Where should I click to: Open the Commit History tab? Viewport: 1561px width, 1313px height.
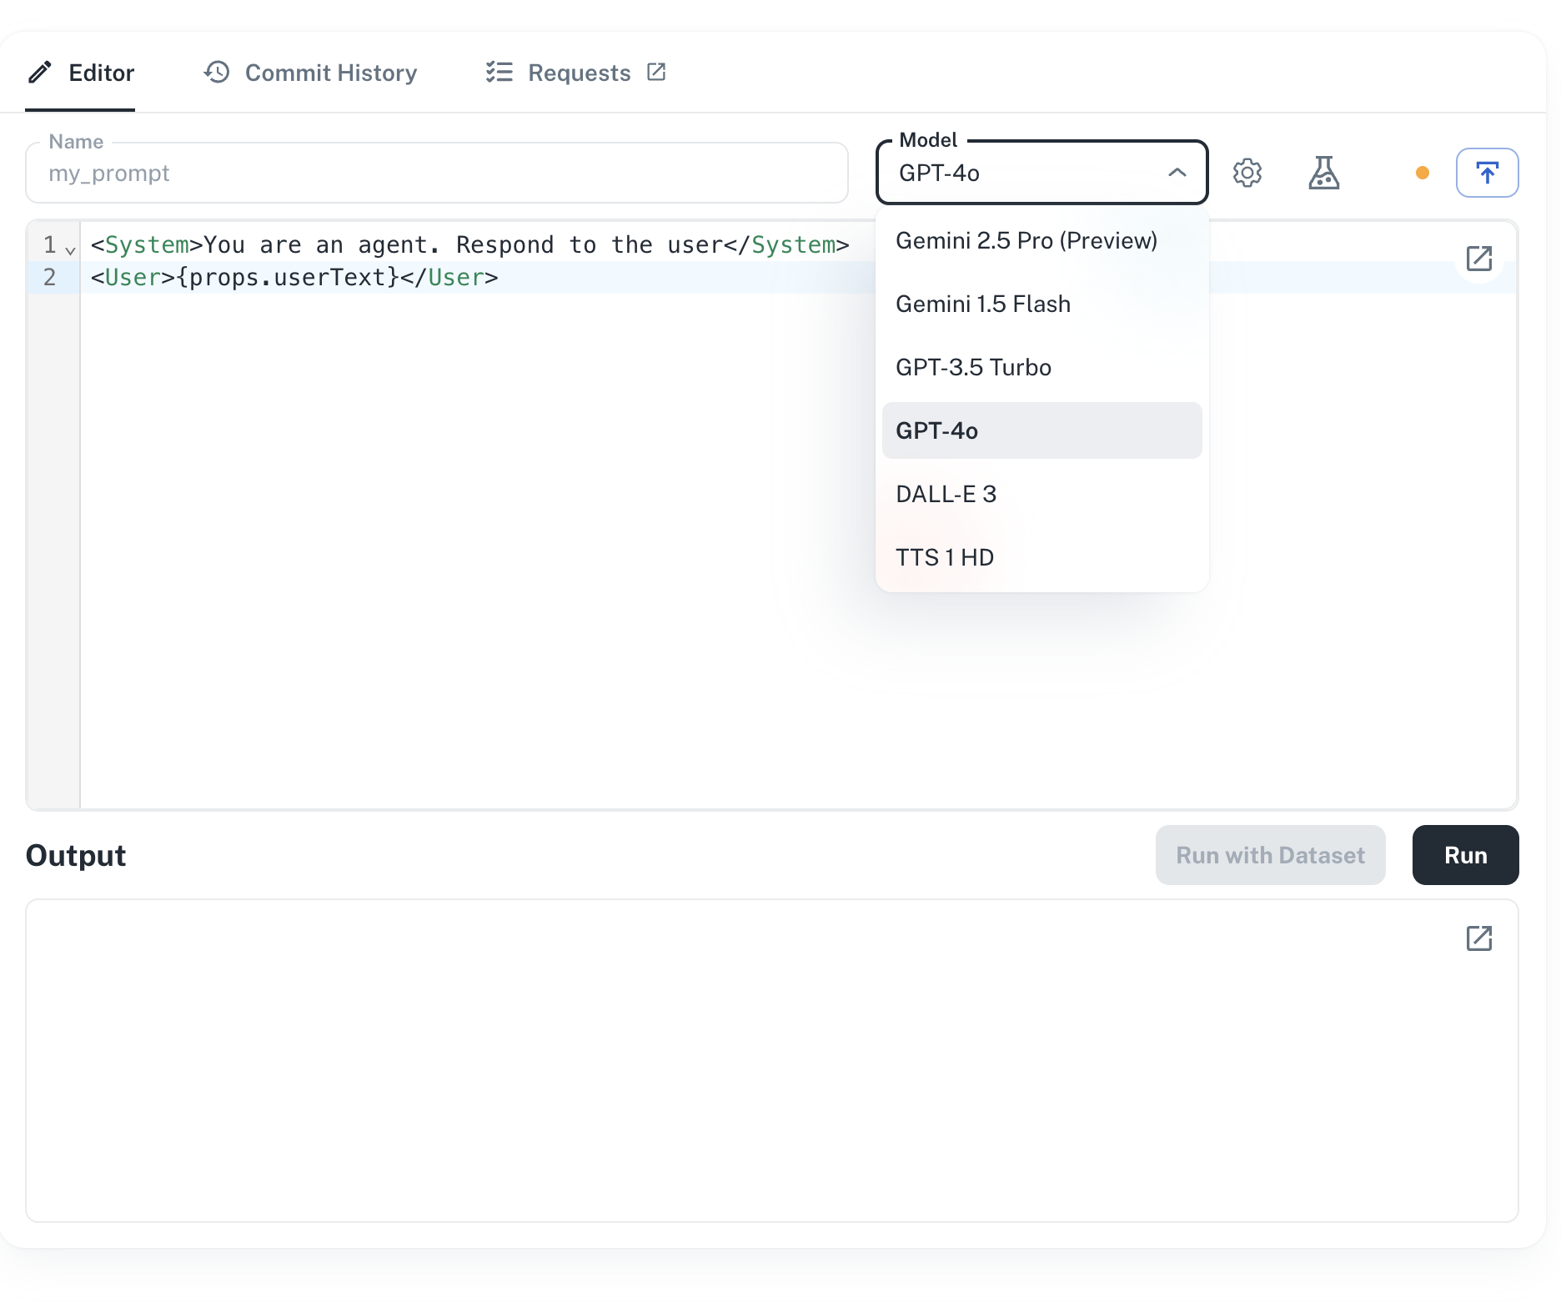pos(310,73)
